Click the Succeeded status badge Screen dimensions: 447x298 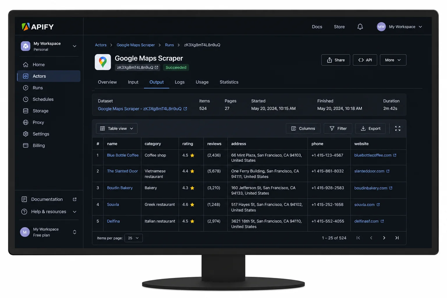click(176, 68)
